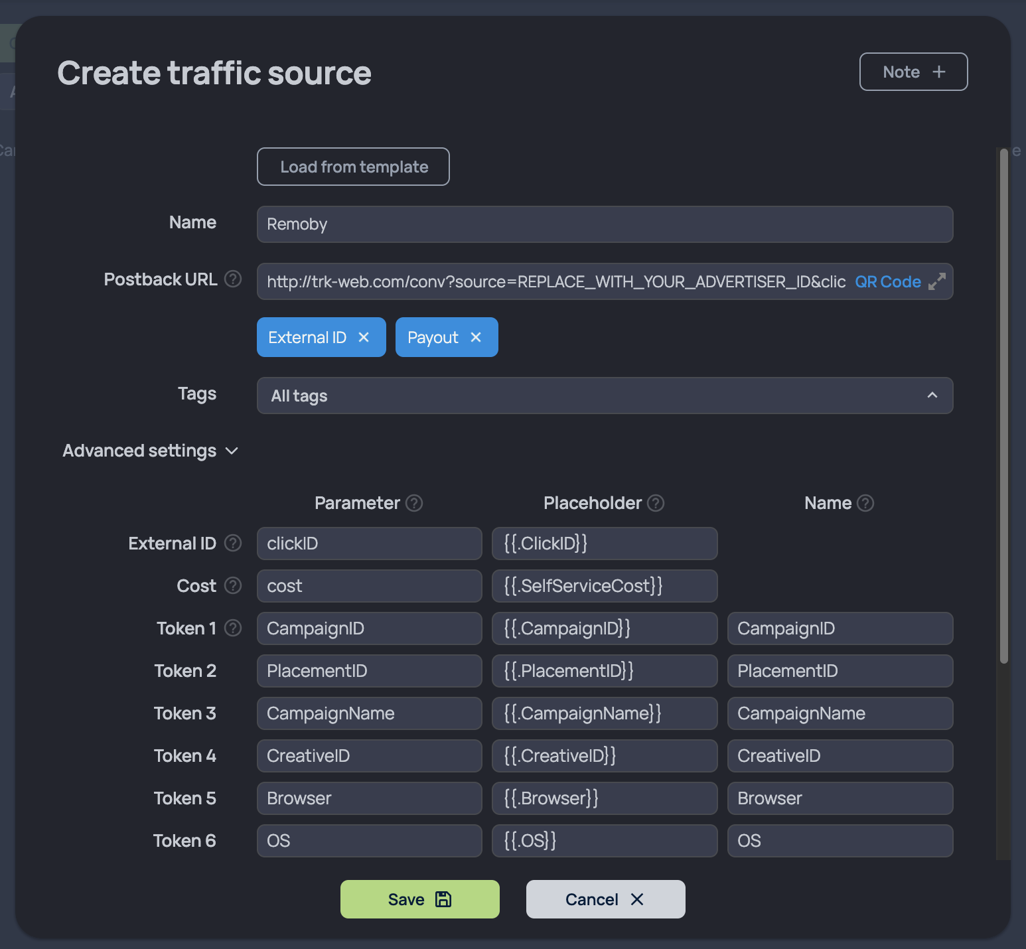1026x949 pixels.
Task: Click the cost parameter input field
Action: pyautogui.click(x=369, y=586)
